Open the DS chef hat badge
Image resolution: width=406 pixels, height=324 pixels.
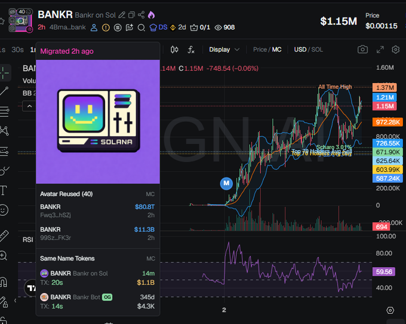tap(158, 27)
